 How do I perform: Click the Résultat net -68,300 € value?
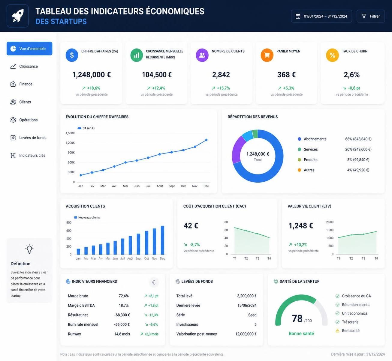pos(122,315)
